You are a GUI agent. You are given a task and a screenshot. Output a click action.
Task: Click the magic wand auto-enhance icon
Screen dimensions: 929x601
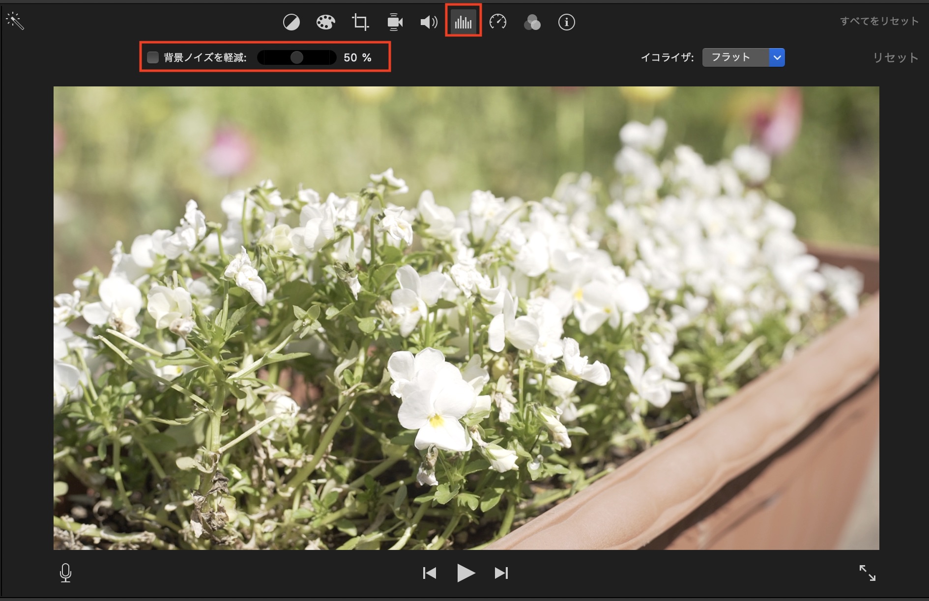[15, 21]
